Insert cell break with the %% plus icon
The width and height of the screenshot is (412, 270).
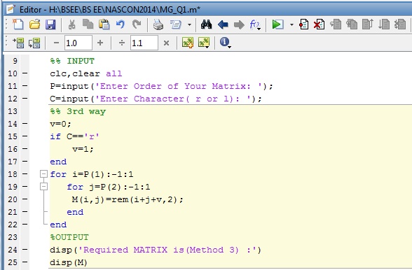tap(188, 43)
